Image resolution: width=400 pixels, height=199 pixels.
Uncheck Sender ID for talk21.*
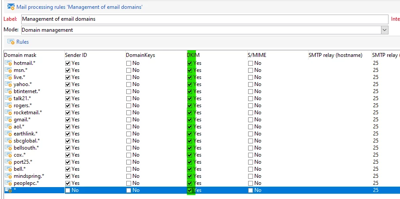(x=68, y=98)
